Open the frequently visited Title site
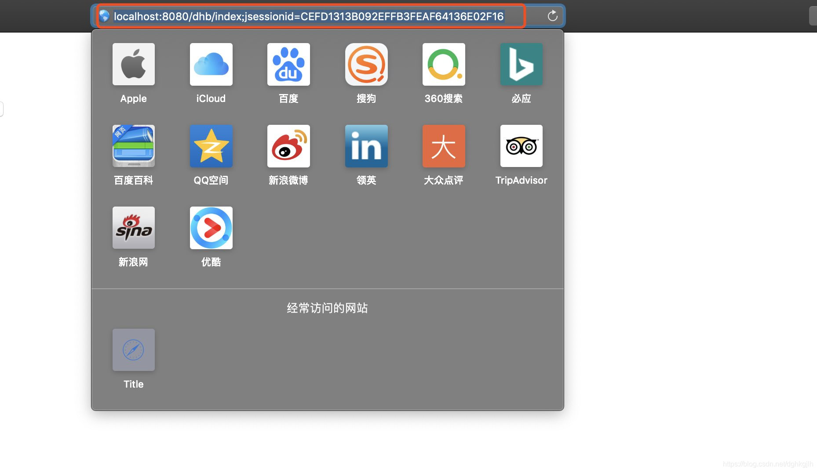The width and height of the screenshot is (817, 472). pos(134,350)
